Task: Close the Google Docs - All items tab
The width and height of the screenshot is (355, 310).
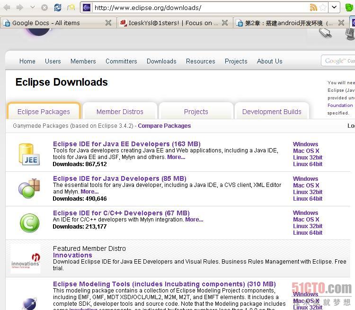Action: click(x=108, y=23)
